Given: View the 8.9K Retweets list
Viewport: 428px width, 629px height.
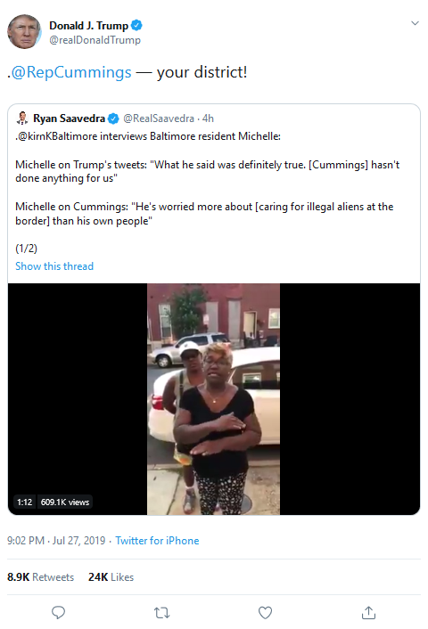Looking at the screenshot, I should (x=40, y=576).
